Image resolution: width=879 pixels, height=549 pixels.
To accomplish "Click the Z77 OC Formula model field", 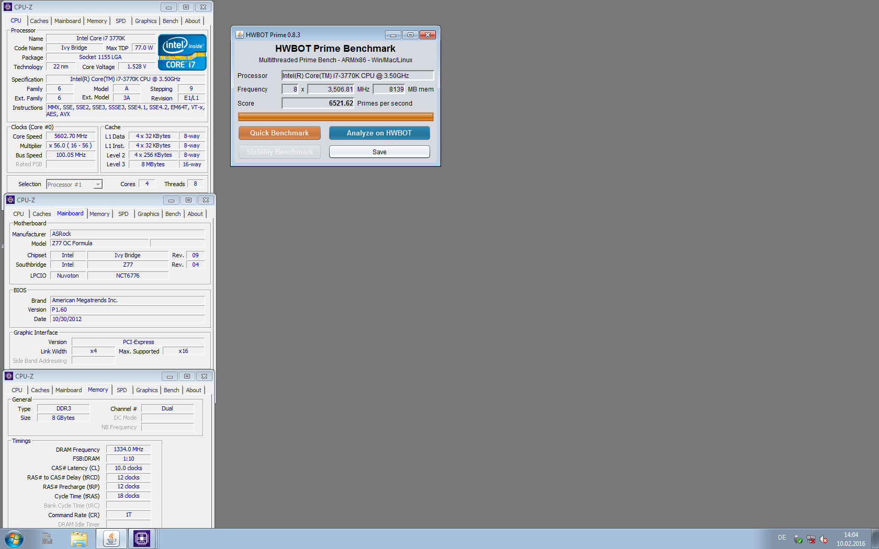I will click(x=100, y=243).
